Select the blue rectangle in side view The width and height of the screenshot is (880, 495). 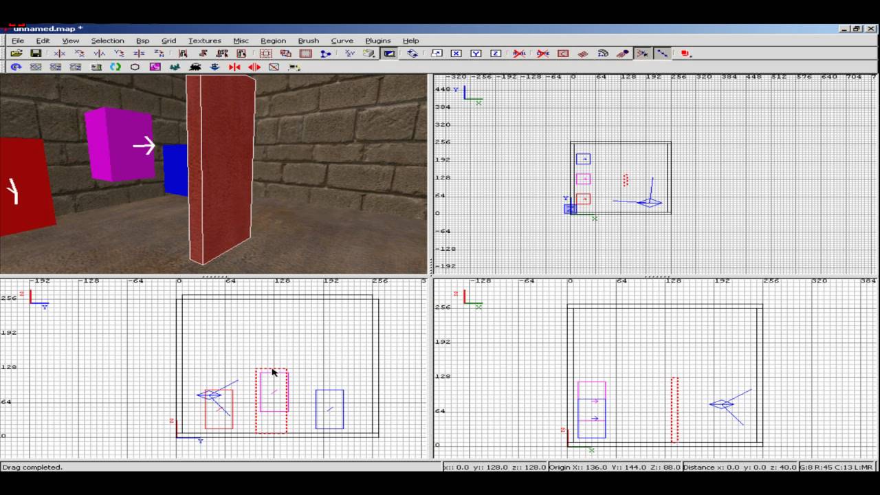pos(329,409)
